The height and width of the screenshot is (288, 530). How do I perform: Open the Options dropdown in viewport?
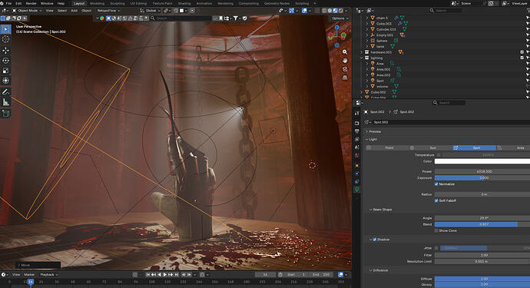coord(340,18)
